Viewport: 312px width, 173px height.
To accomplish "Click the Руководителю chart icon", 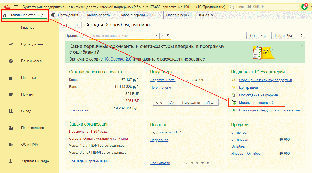I will pos(11,44).
